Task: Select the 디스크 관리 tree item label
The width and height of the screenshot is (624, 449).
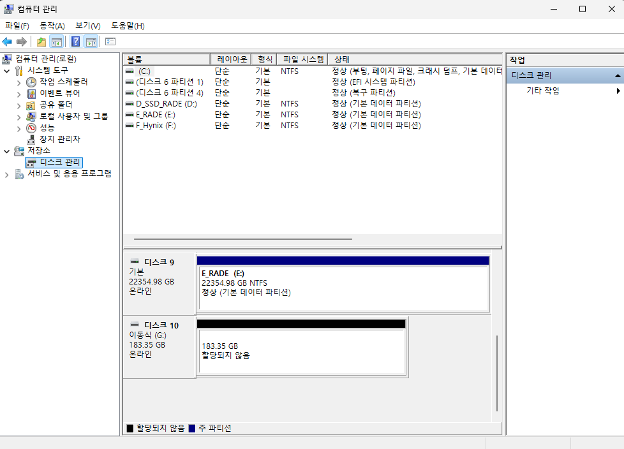Action: [60, 162]
